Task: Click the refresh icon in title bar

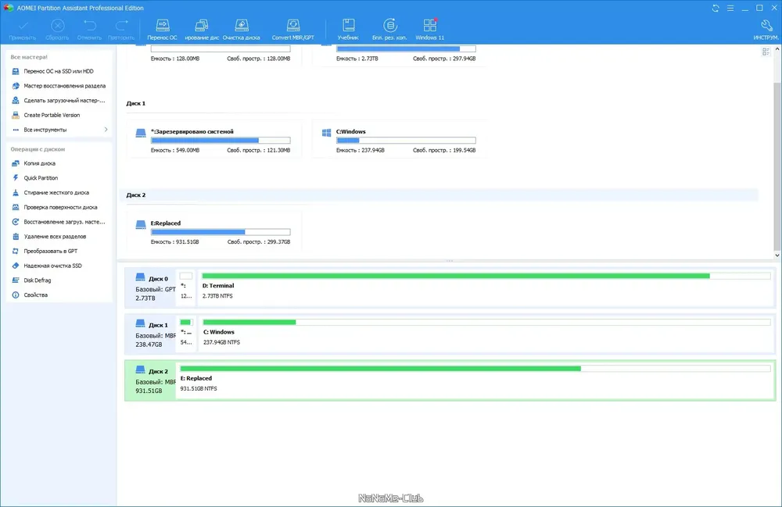Action: 716,8
